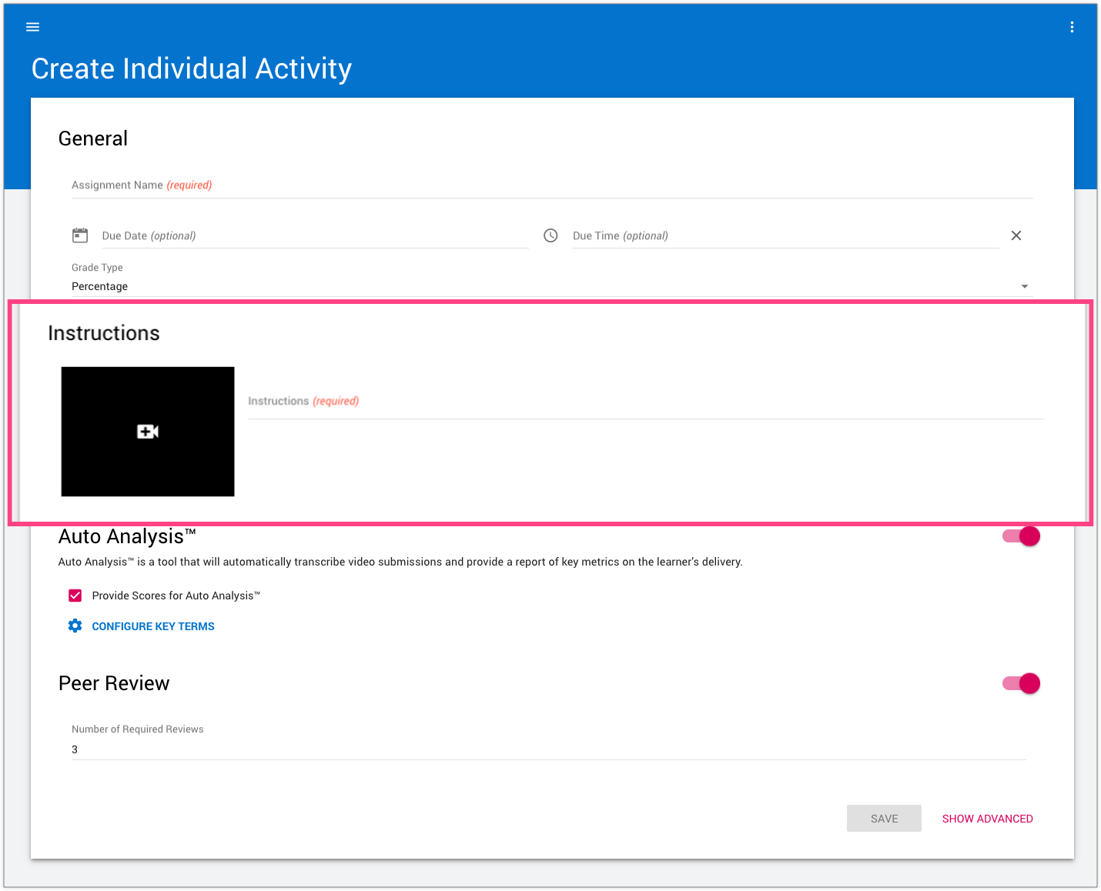Focus the Assignment Name field
This screenshot has height=891, width=1101.
(x=551, y=185)
